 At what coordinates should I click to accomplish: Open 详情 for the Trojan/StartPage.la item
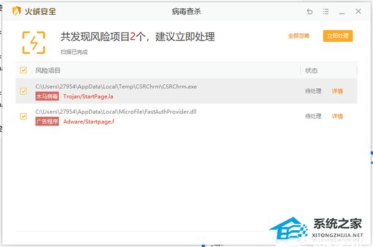pyautogui.click(x=338, y=91)
